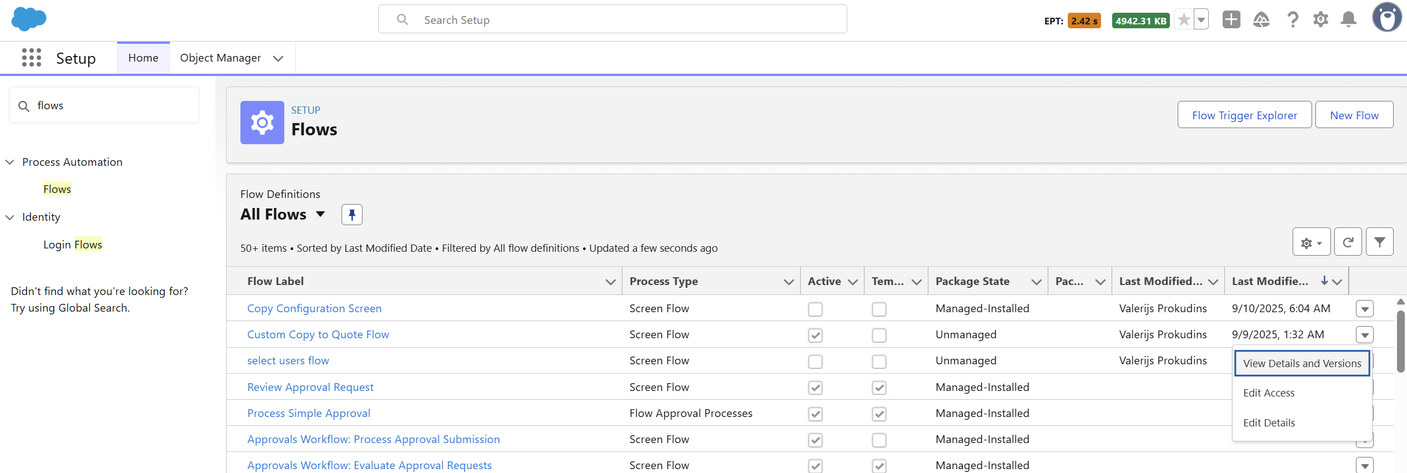Expand the Object Manager tab chevron
Viewport: 1407px width, 473px height.
click(x=278, y=58)
